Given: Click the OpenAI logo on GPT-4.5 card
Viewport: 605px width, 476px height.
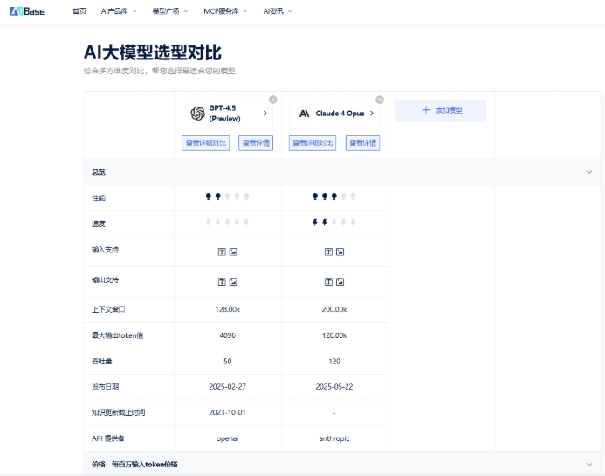Looking at the screenshot, I should 197,114.
